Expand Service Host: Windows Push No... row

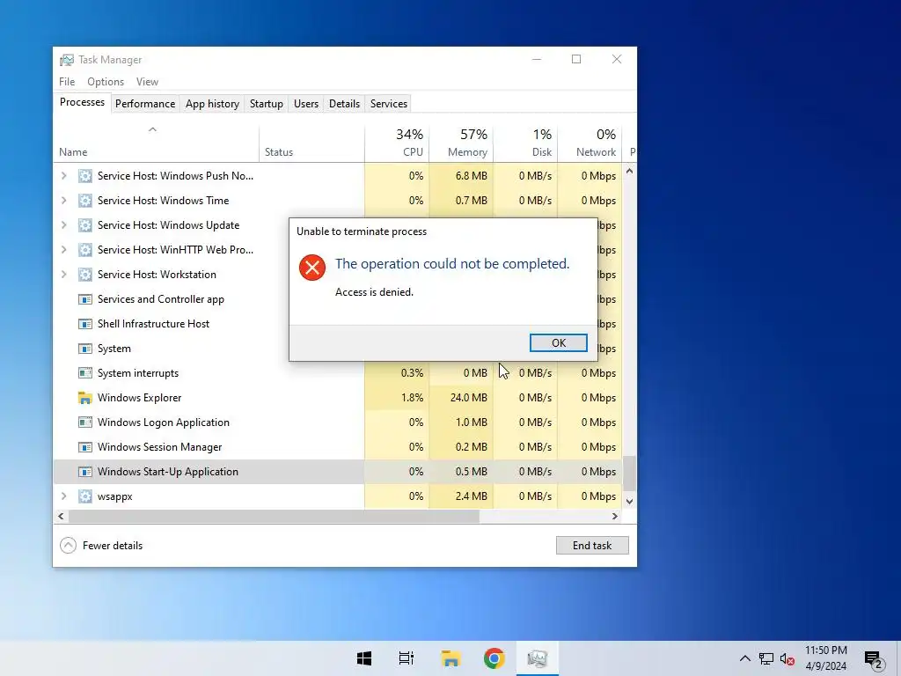[x=63, y=176]
